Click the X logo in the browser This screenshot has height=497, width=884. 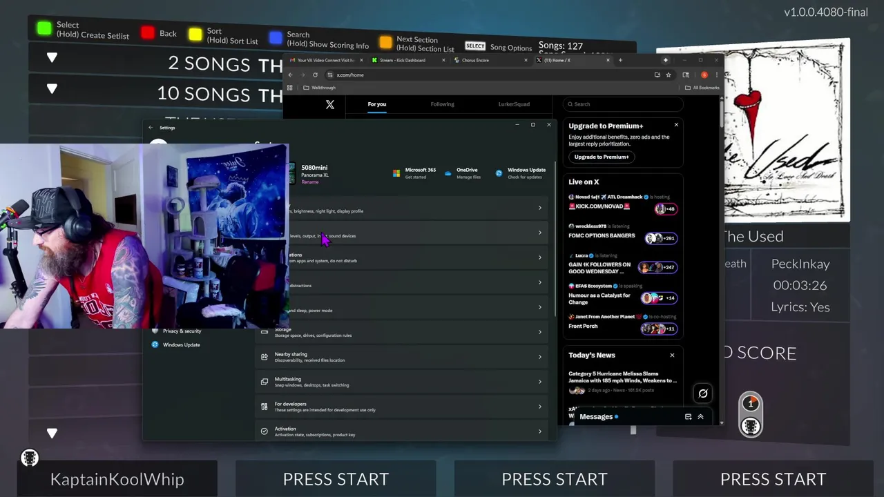point(330,104)
